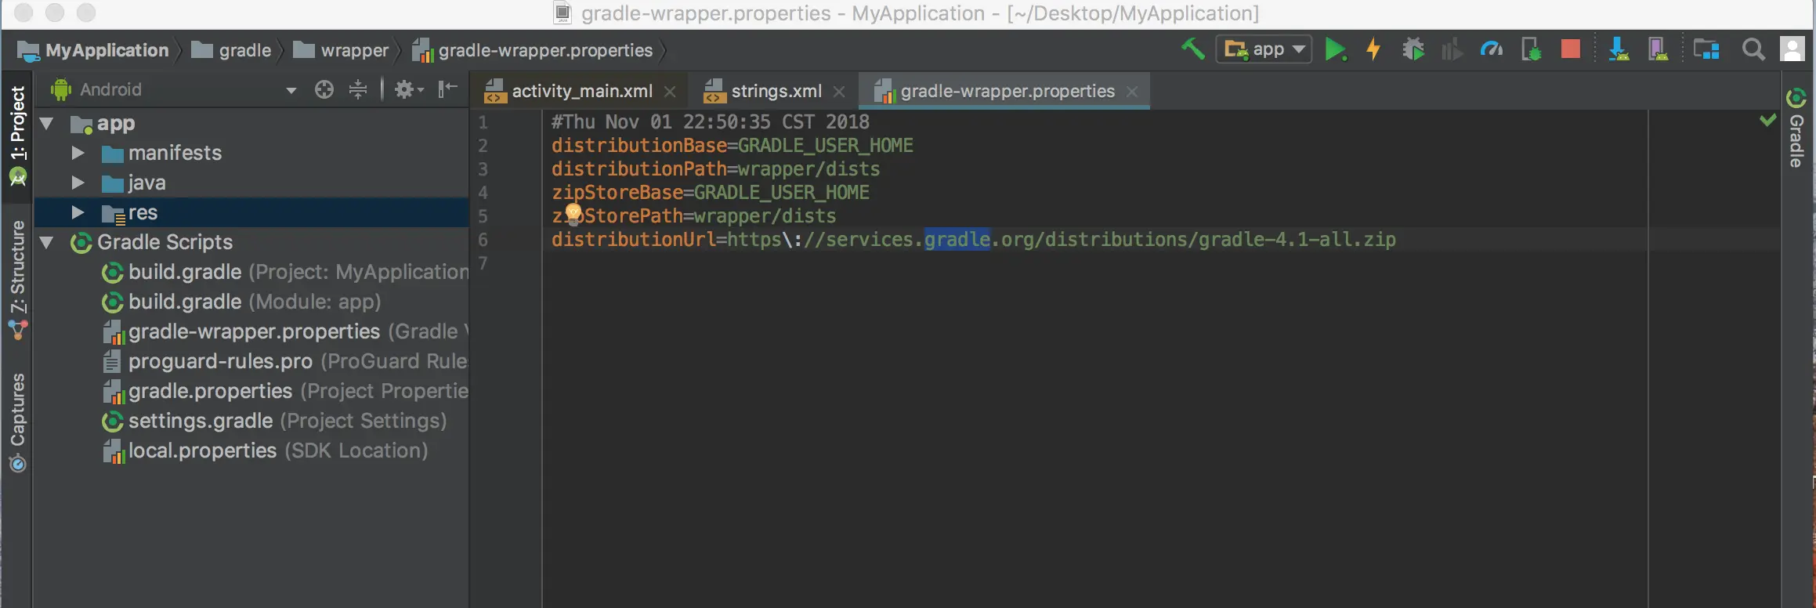The width and height of the screenshot is (1816, 608).
Task: Click MyApplication in the breadcrumb bar
Action: click(93, 50)
